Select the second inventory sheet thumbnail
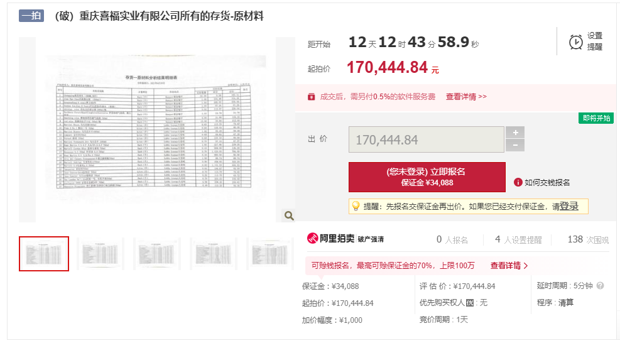620x343 pixels. point(101,254)
